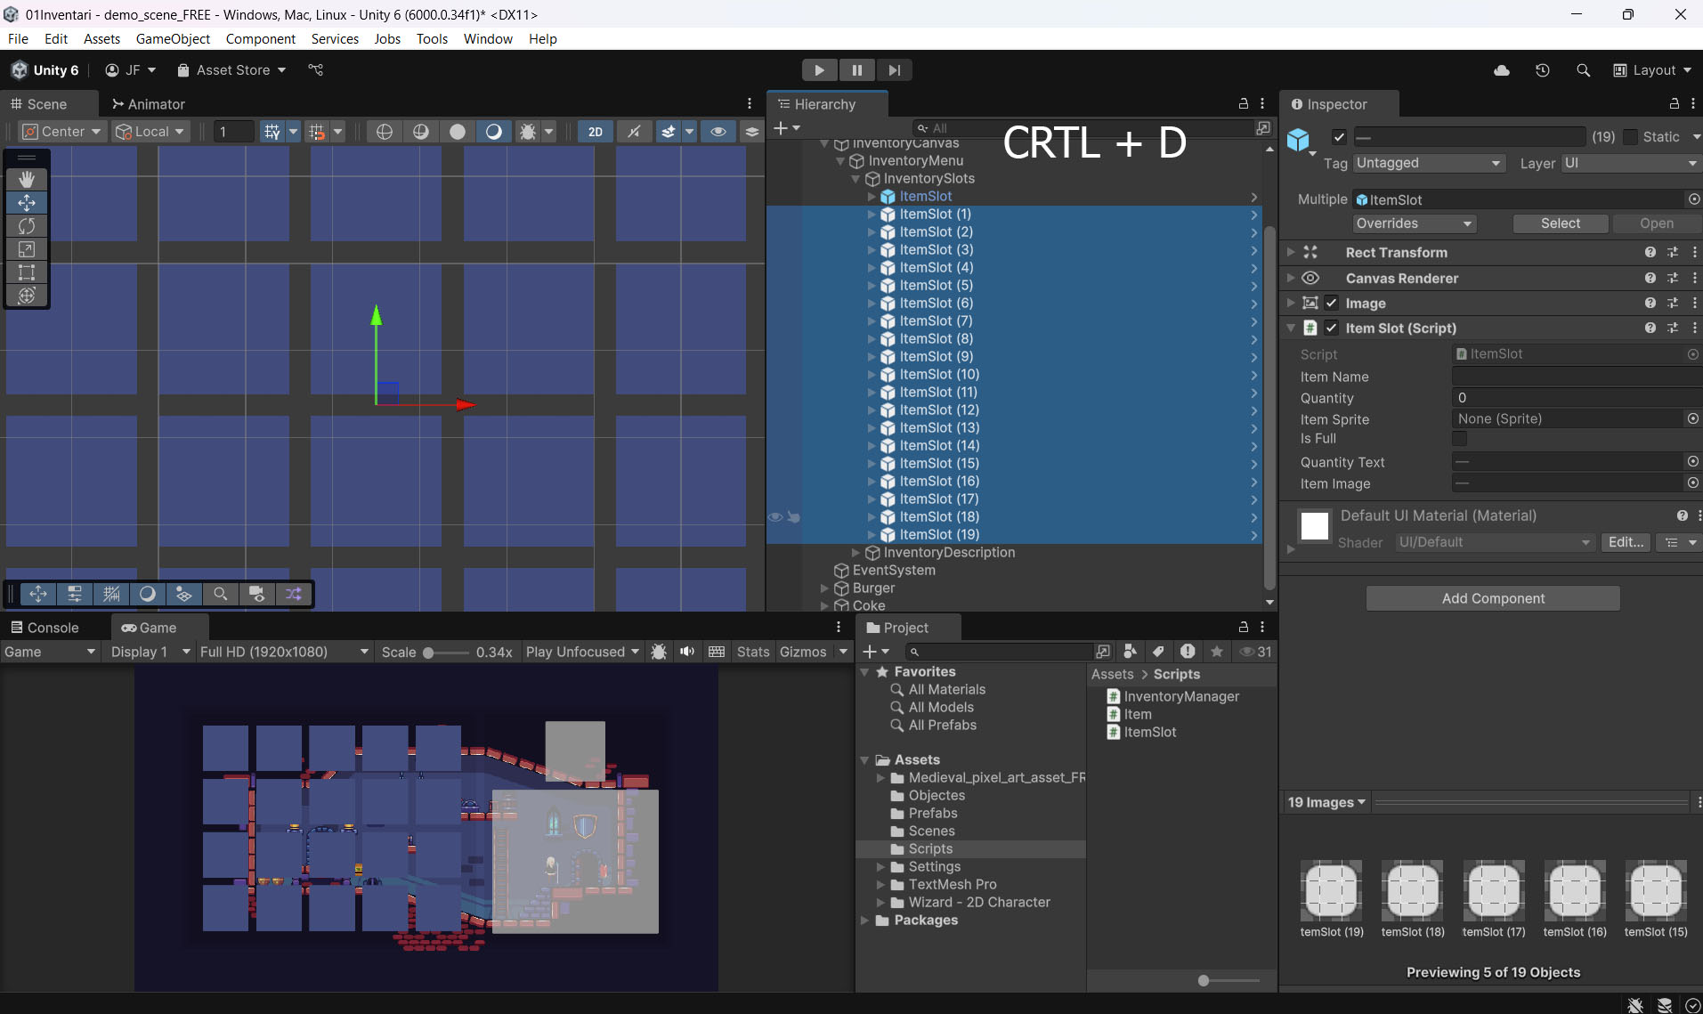Select the Rect Transform tool
This screenshot has height=1014, width=1703.
(x=27, y=272)
